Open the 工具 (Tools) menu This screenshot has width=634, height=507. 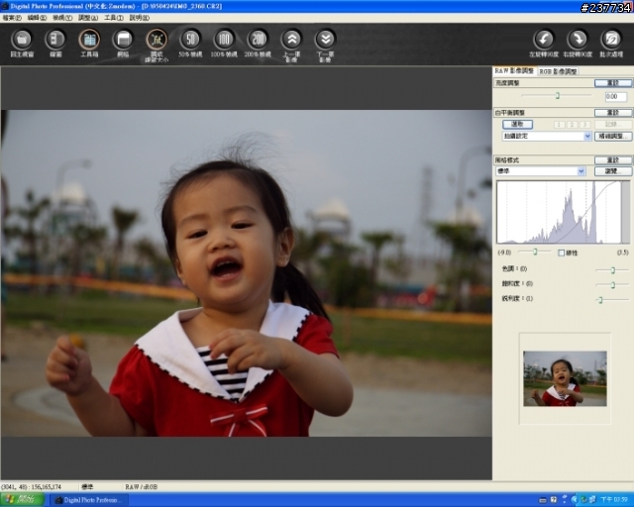click(114, 18)
